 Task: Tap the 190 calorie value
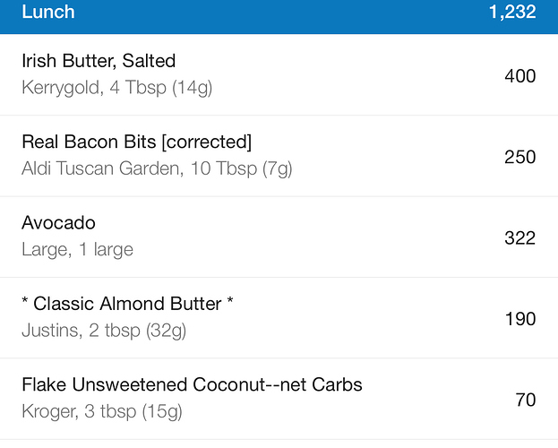click(x=520, y=319)
